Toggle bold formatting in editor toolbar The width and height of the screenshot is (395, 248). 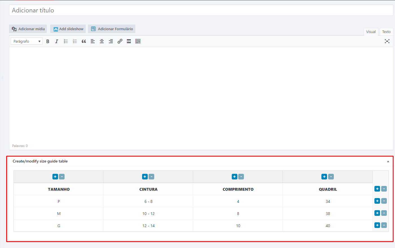coord(48,41)
